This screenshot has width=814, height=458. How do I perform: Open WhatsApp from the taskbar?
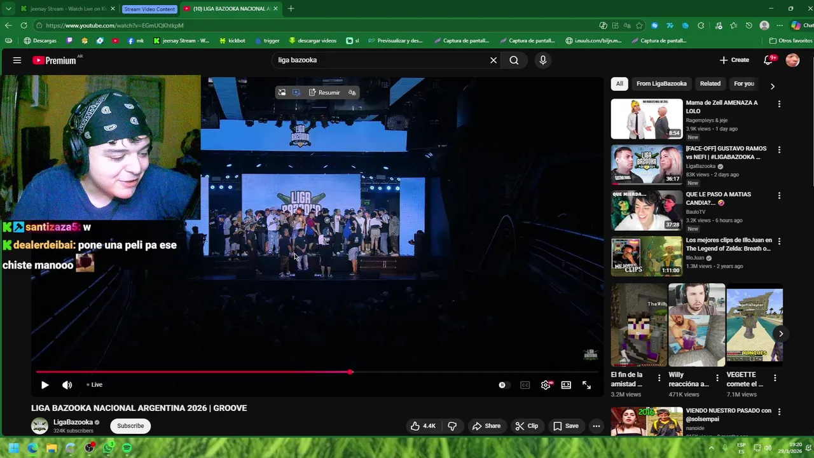(108, 448)
